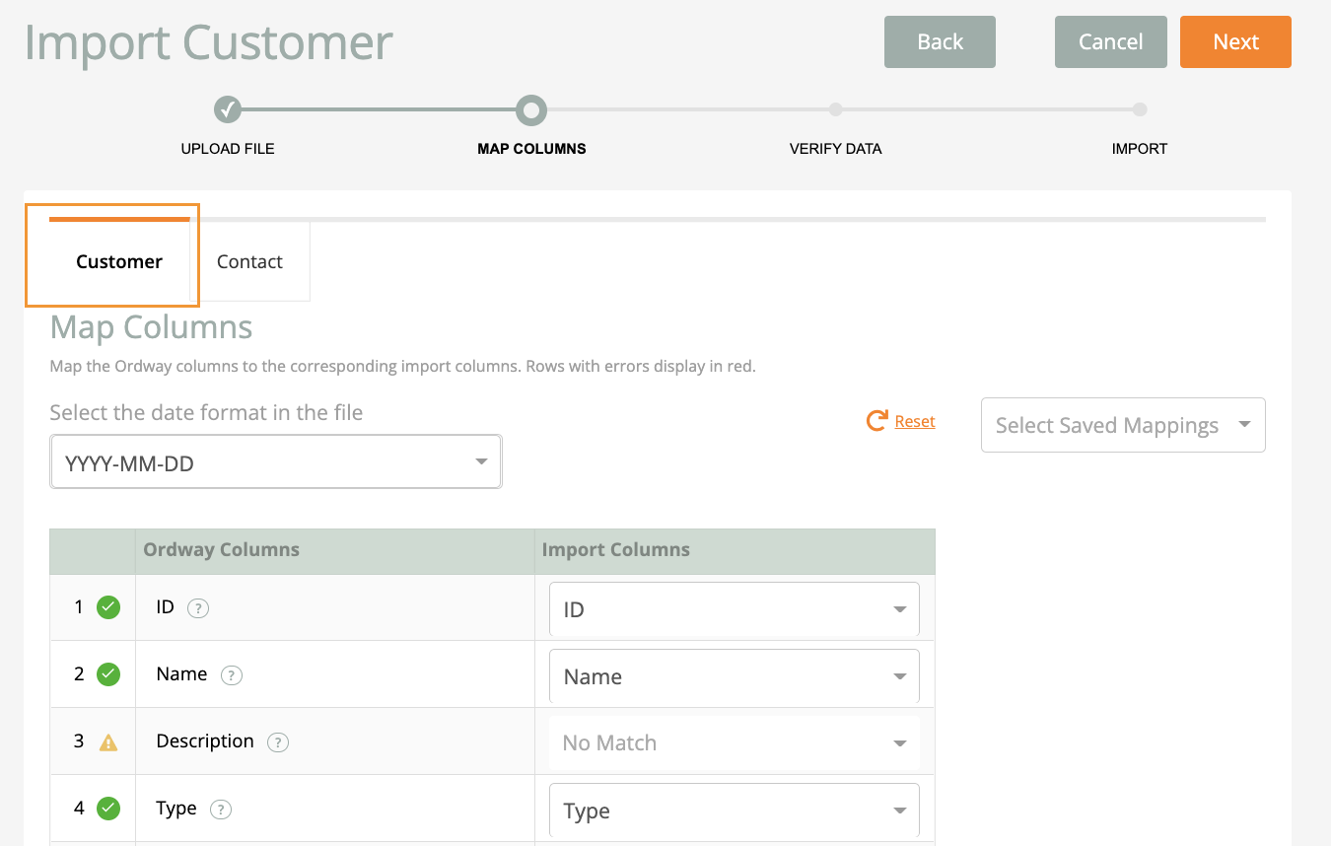Screen dimensions: 1331x846
Task: Click the help icon beside Name
Action: 232,675
